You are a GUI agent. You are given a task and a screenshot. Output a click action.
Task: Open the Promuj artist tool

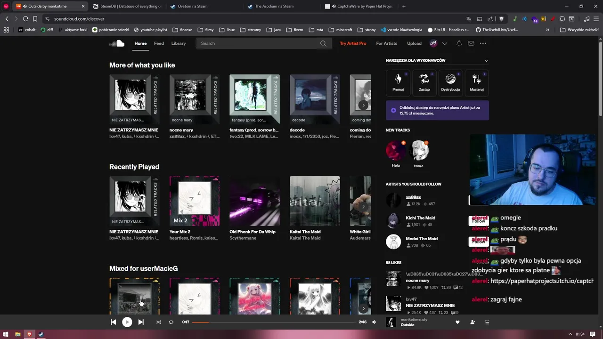pos(398,82)
